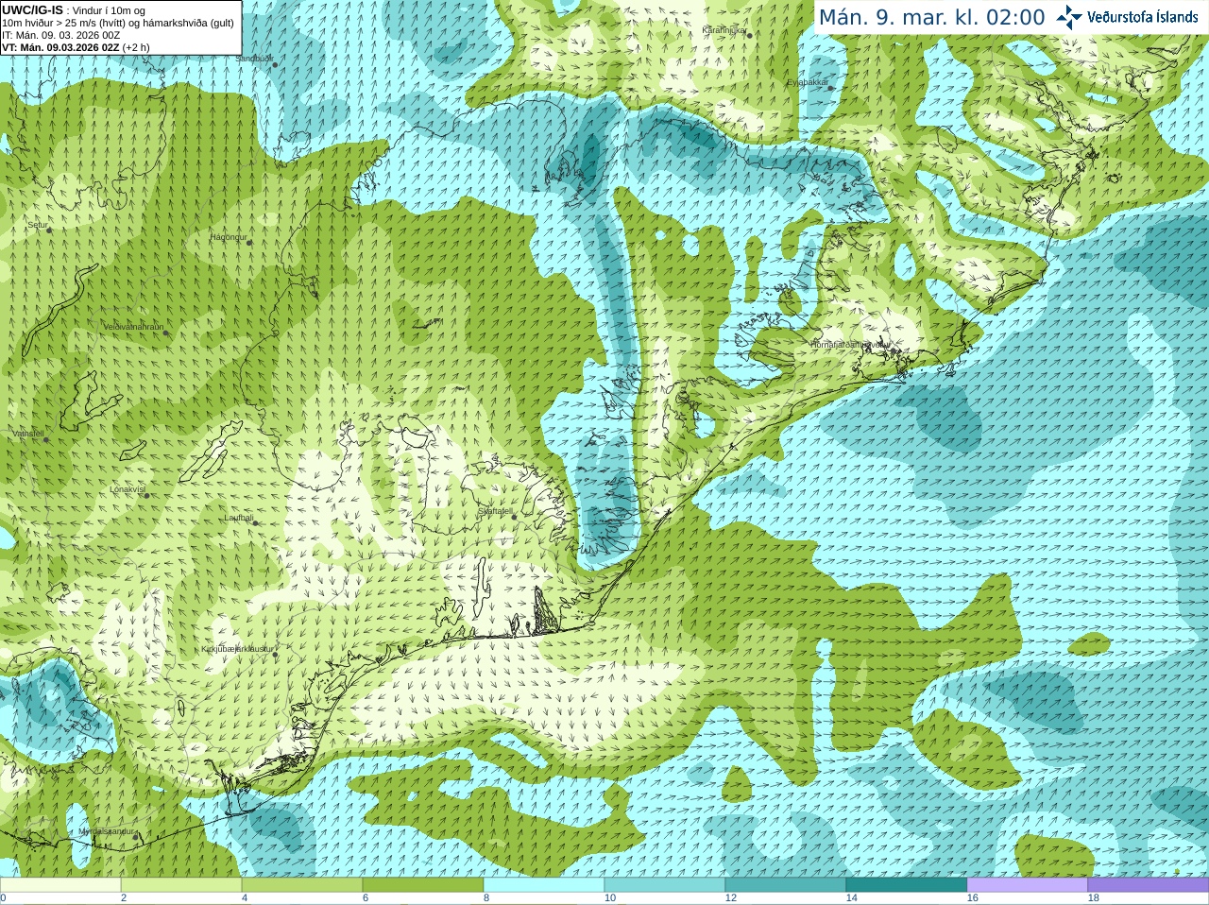Click the 12–14 m/s darker teal legend swatch
Image resolution: width=1209 pixels, height=905 pixels.
tap(786, 885)
